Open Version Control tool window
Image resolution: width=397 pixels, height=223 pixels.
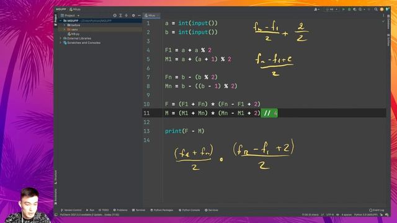pyautogui.click(x=71, y=210)
